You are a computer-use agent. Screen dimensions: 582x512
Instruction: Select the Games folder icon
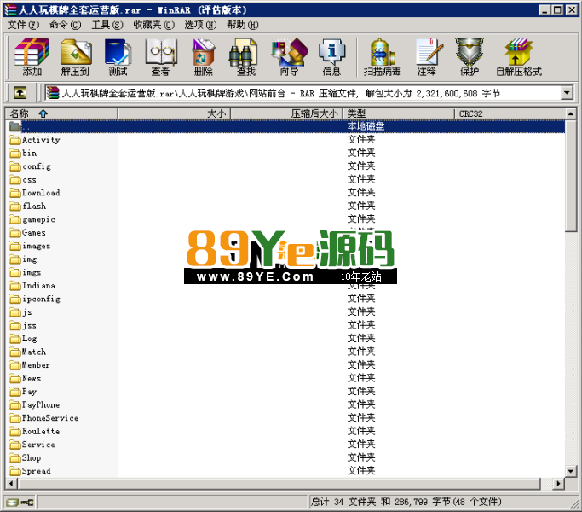(x=14, y=233)
